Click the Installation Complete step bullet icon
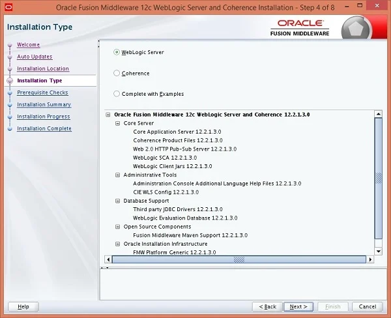 (x=10, y=129)
